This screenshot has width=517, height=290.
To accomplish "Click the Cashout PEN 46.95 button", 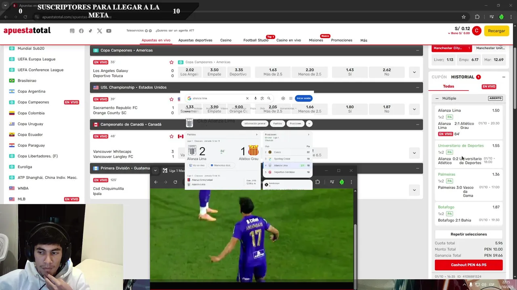I will (469, 265).
